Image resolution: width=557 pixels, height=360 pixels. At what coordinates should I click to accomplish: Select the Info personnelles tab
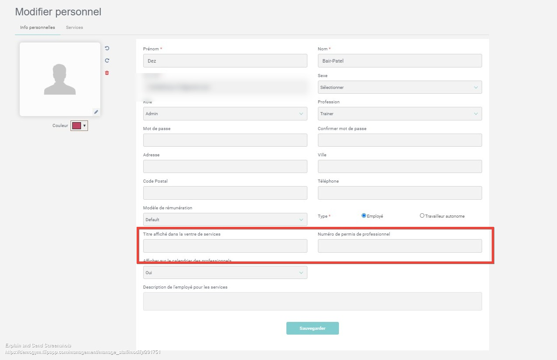pos(38,28)
